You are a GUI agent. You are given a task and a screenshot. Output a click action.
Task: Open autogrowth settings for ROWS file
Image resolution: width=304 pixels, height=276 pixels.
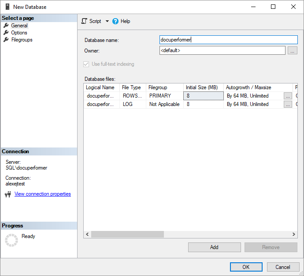pyautogui.click(x=288, y=96)
